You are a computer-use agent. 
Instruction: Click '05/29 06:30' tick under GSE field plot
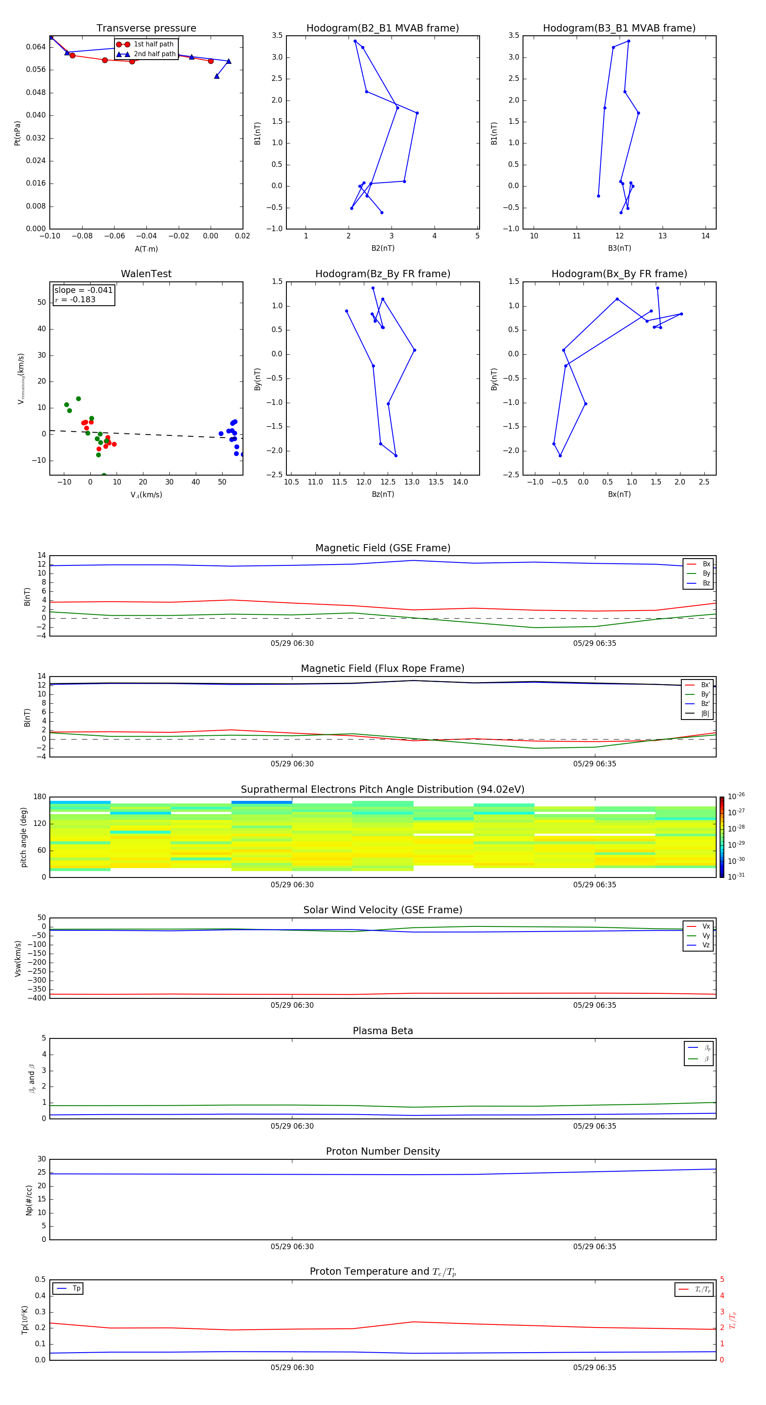click(x=292, y=643)
